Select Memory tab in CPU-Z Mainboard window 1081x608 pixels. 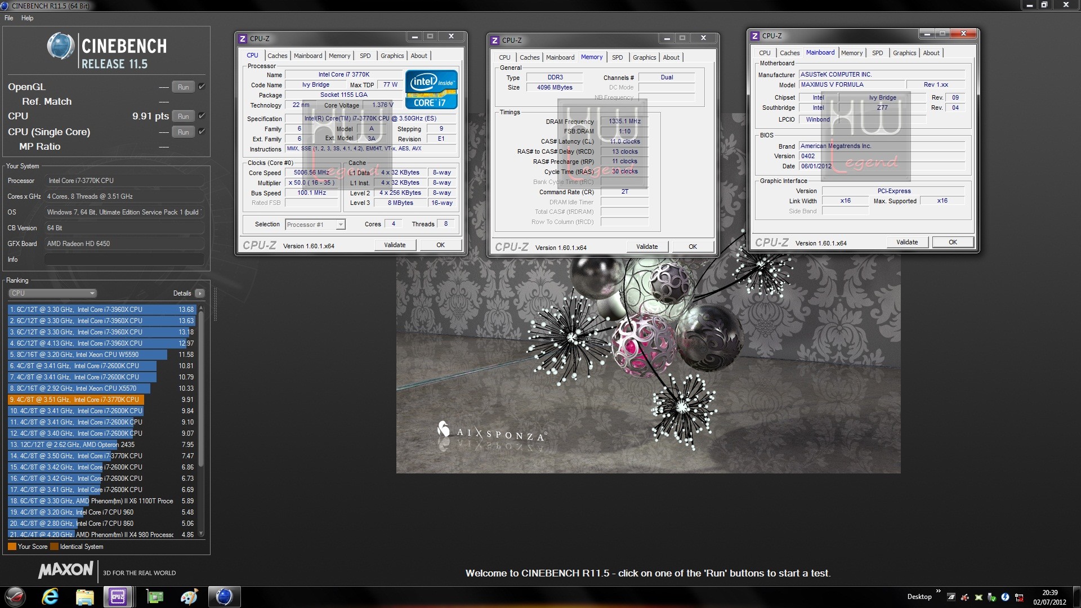tap(852, 53)
